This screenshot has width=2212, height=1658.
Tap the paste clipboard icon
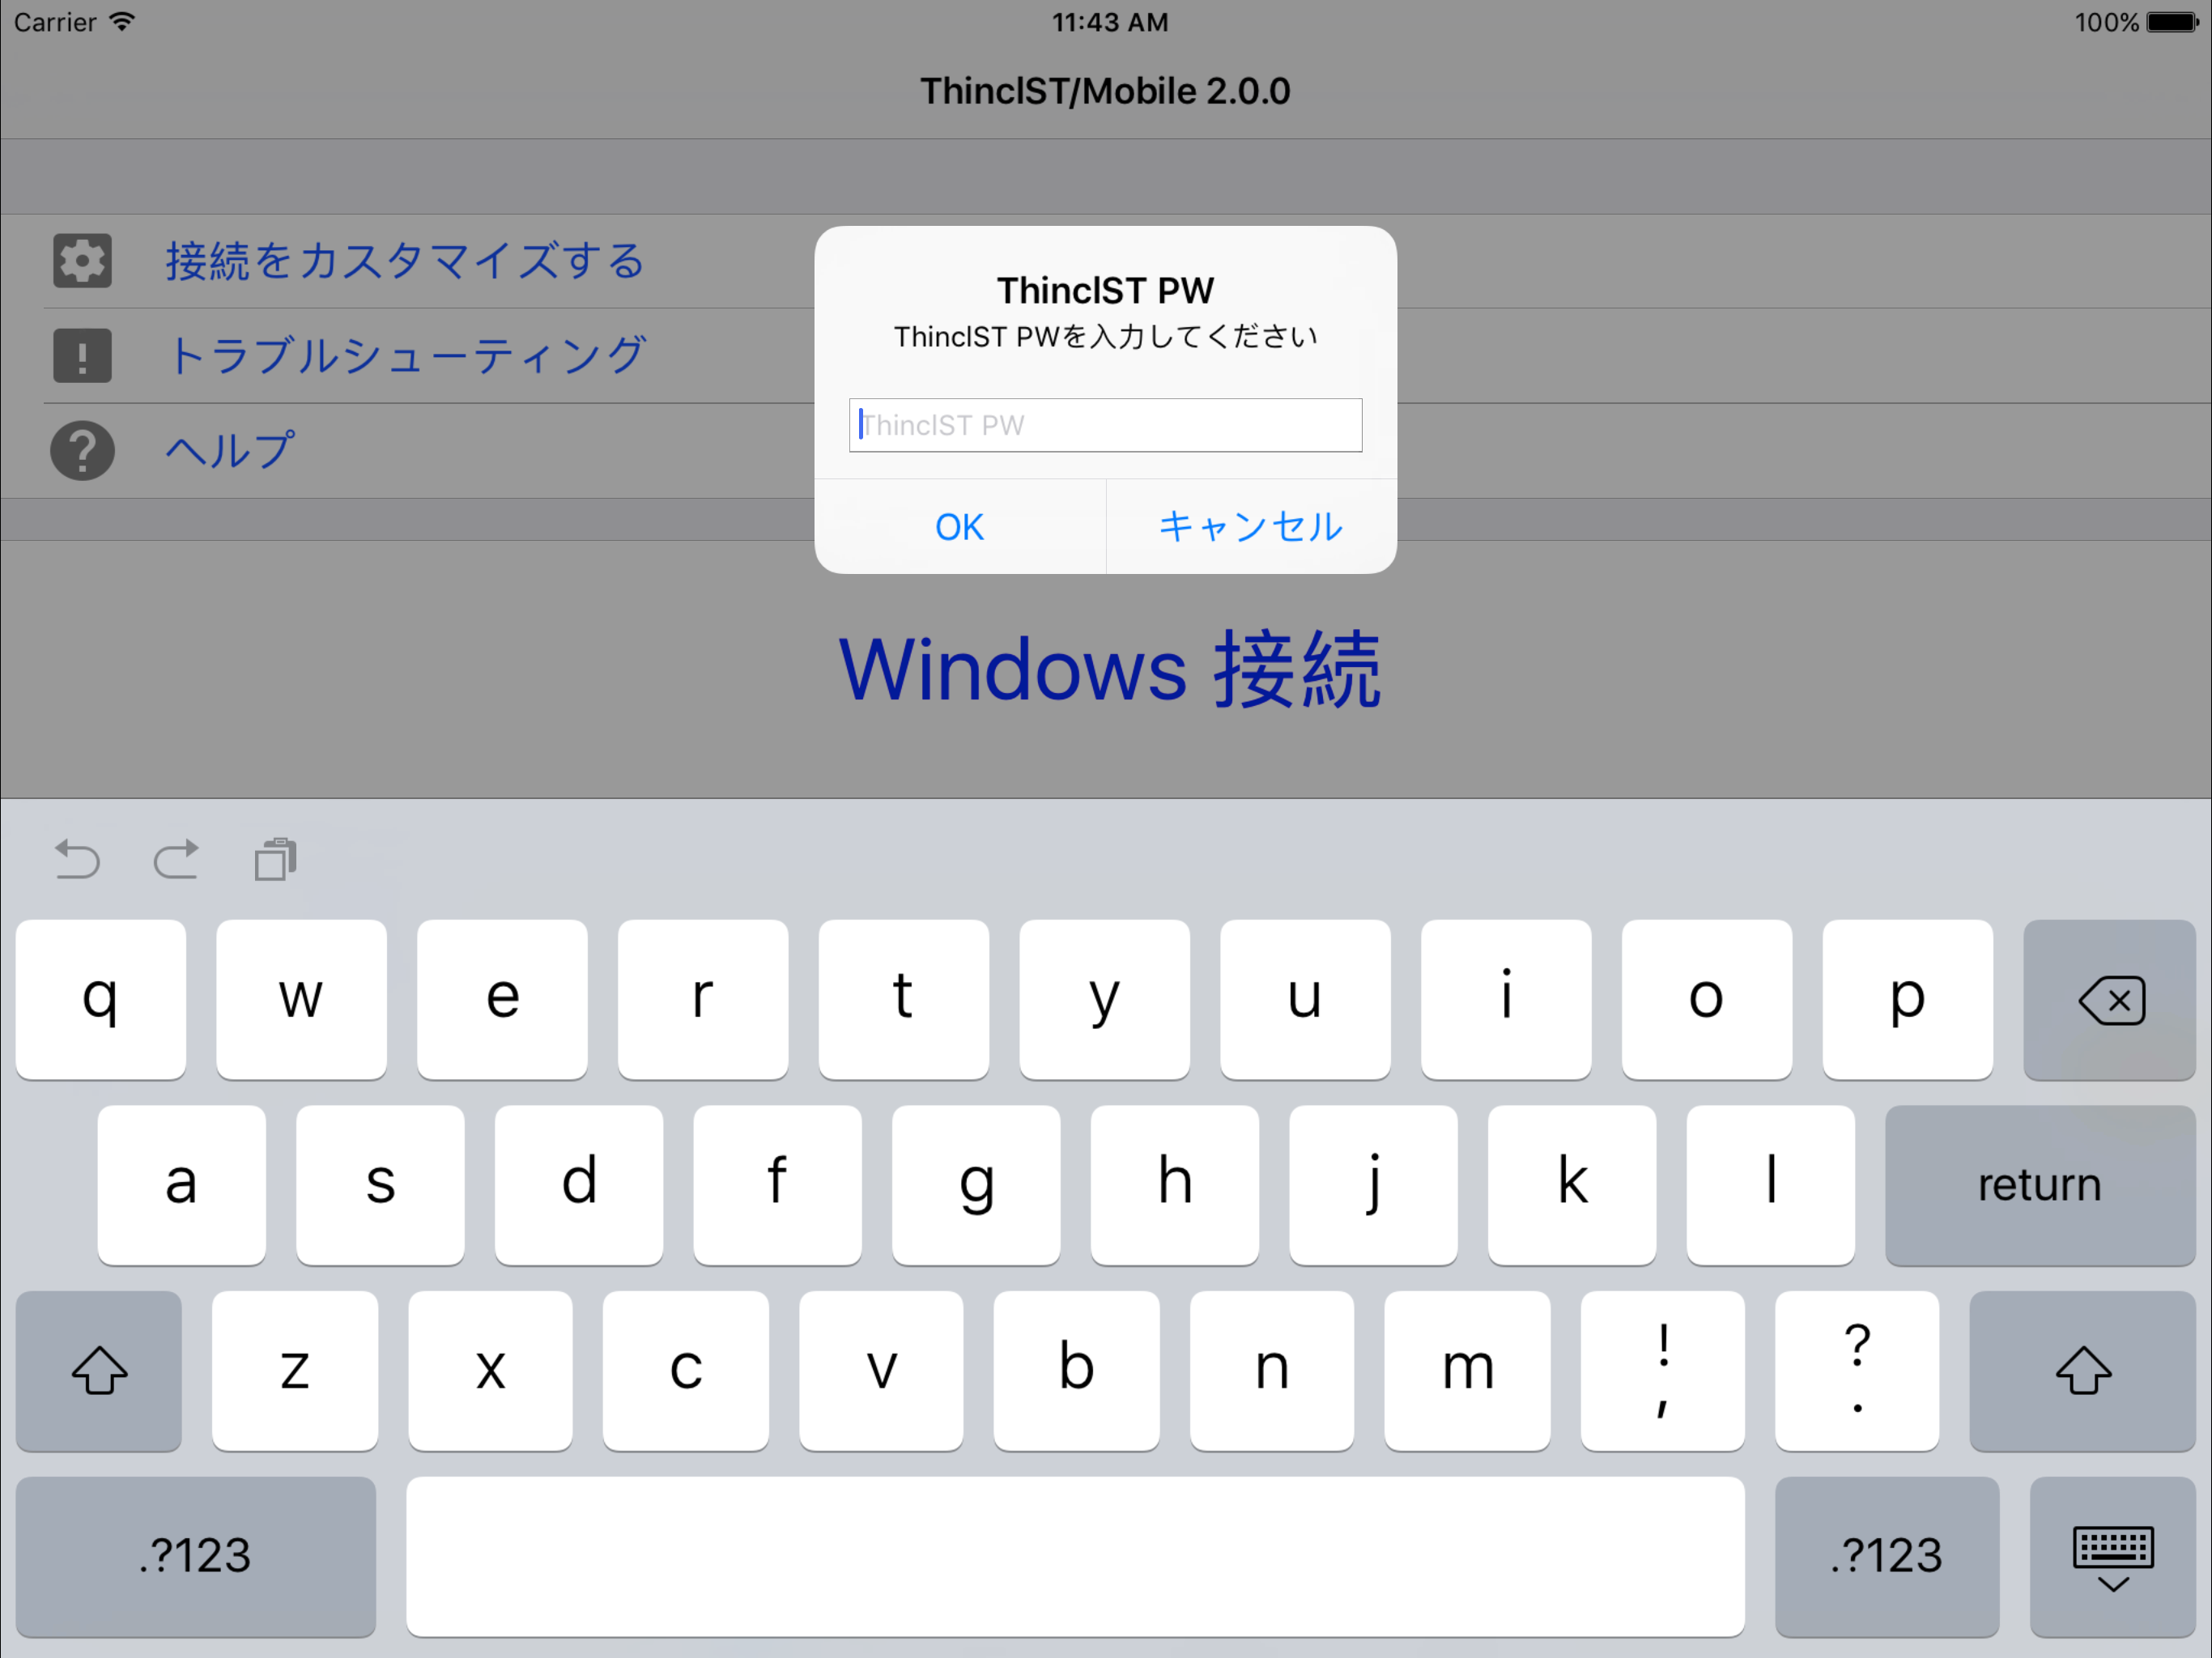point(275,859)
